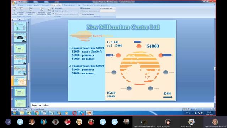Click the 'ВХОД $1000' text on slide
Image resolution: width=227 pixels, height=128 pixels.
pyautogui.click(x=111, y=95)
